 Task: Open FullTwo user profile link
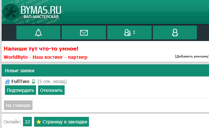click(x=20, y=81)
